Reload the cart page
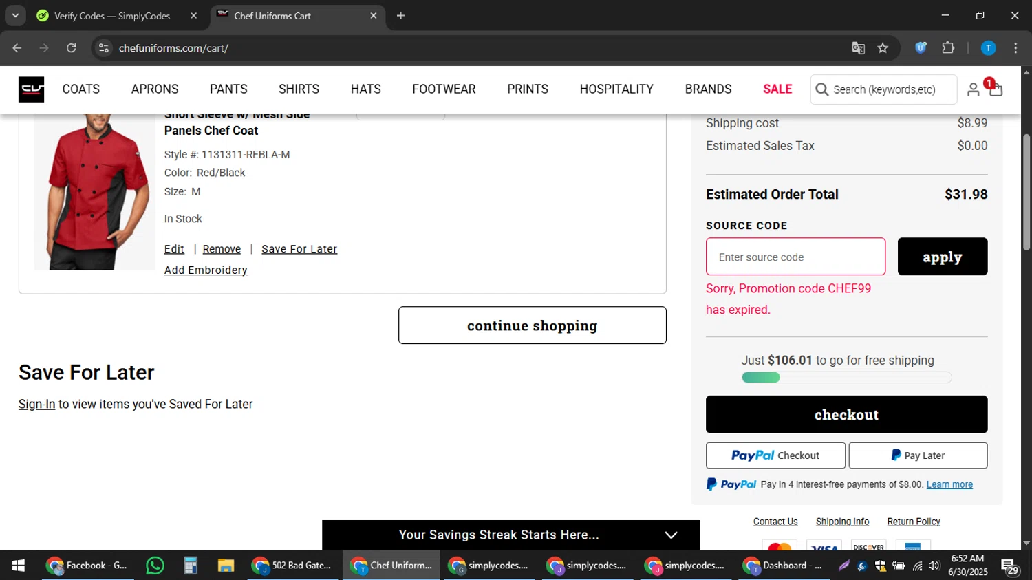 [x=72, y=48]
